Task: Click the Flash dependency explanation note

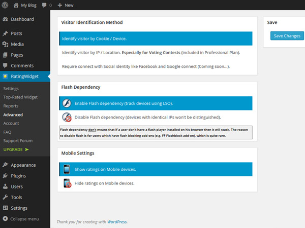Action: (156, 132)
